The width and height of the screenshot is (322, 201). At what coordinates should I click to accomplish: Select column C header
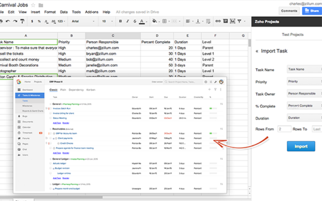coord(113,36)
